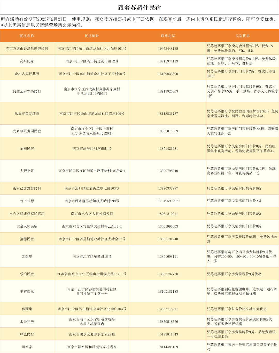The image size is (279, 353).
Task: Click the name cell 大泉人家民宿
Action: [27, 226]
